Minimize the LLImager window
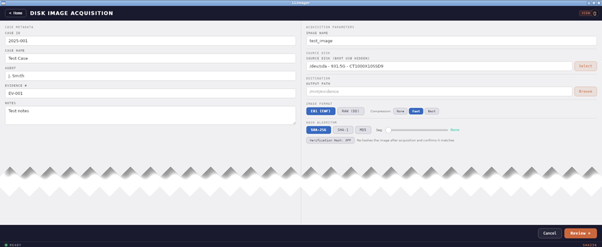This screenshot has width=602, height=247. (589, 3)
